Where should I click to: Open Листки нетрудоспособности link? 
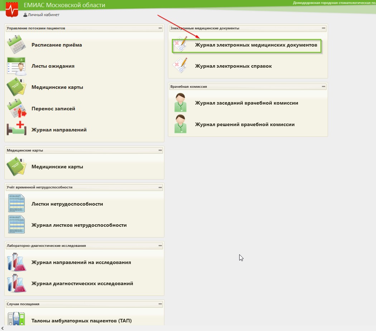click(67, 204)
